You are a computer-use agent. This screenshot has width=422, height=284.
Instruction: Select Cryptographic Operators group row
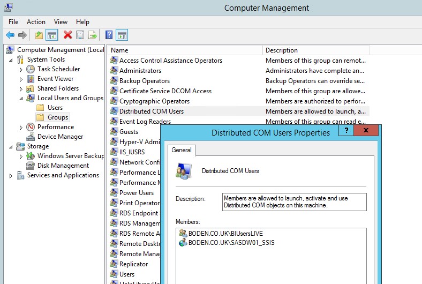[154, 101]
